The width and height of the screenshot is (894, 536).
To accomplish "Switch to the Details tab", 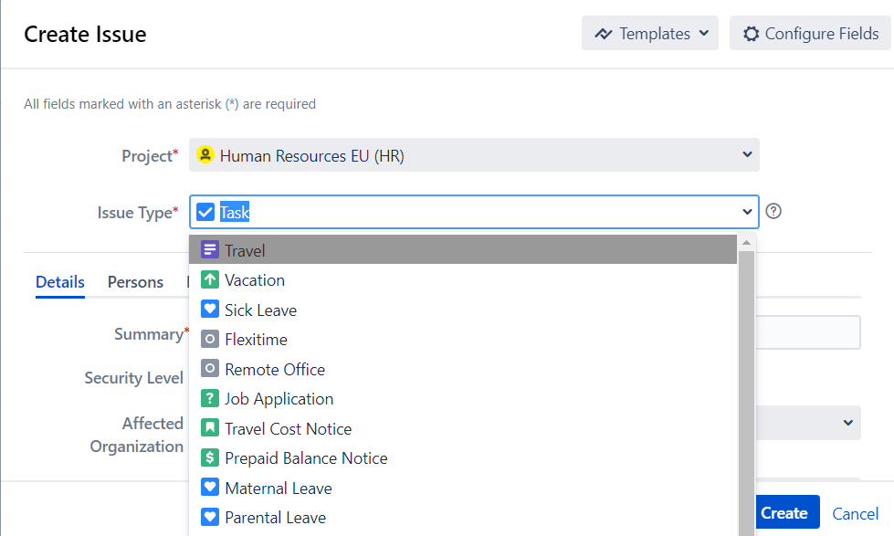I will (60, 282).
